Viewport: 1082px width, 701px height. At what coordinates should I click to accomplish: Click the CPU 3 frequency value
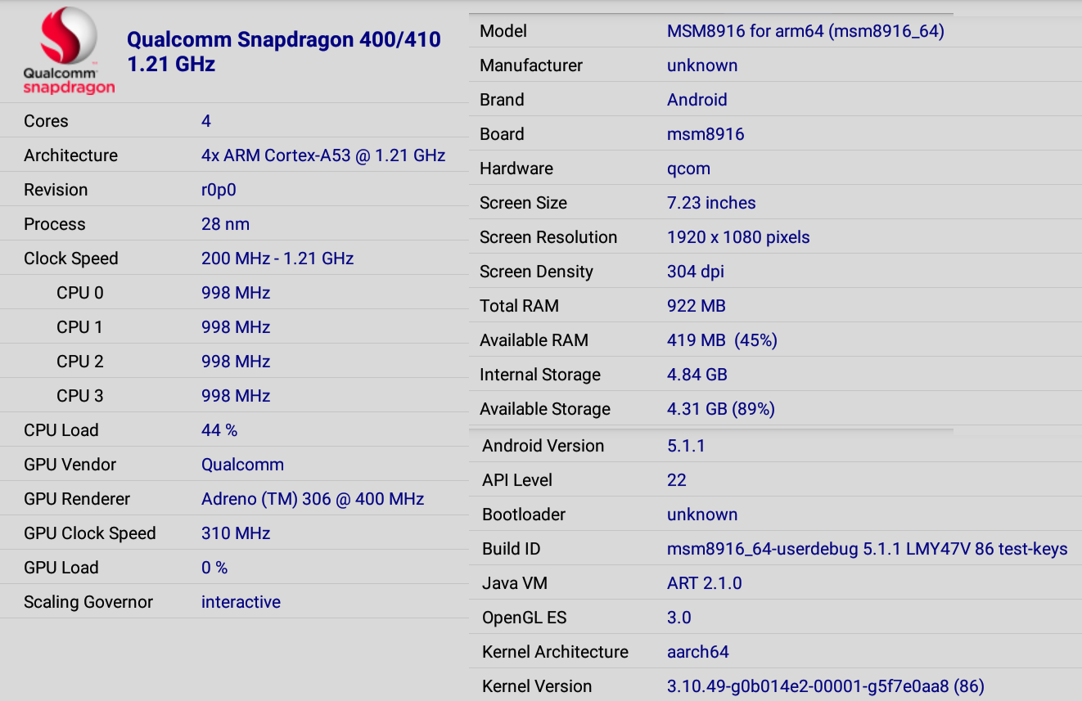(x=236, y=396)
